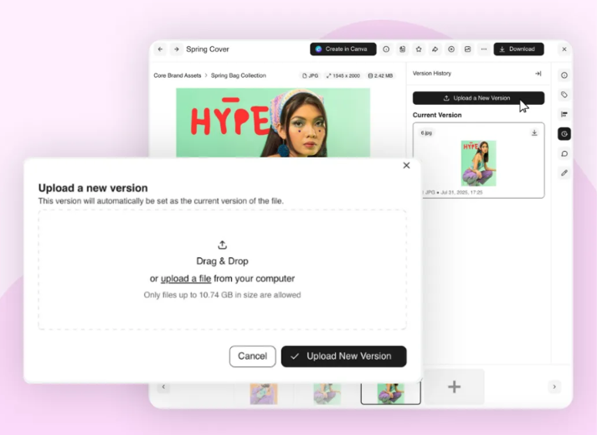Screen dimensions: 597x435
Task: Confirm with the Upload New Version button
Action: (344, 356)
